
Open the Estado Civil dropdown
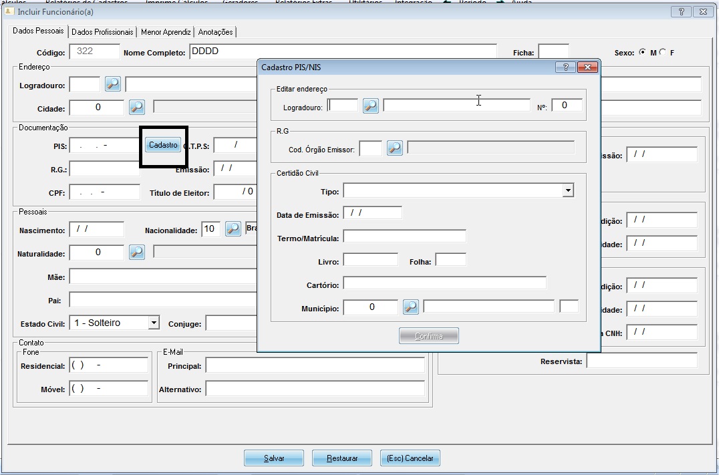(154, 323)
